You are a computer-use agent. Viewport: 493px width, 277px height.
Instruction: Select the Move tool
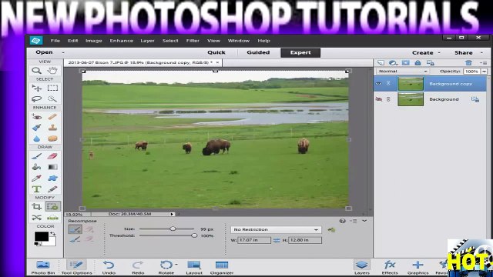[x=36, y=88]
